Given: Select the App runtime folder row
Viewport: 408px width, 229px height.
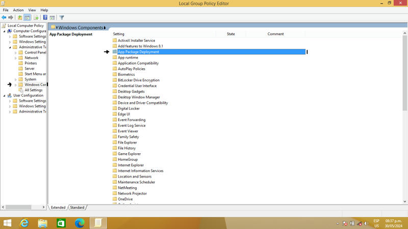Looking at the screenshot, I should [x=209, y=58].
